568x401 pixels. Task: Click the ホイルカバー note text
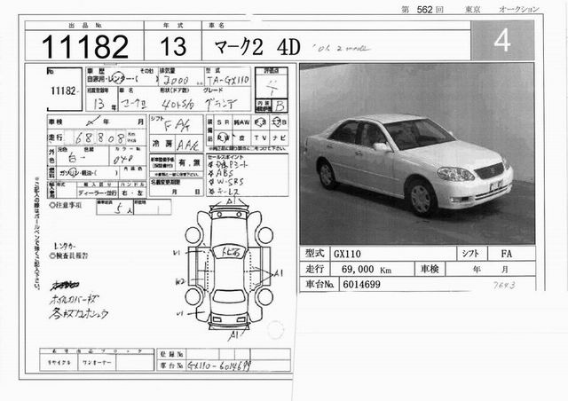point(74,299)
